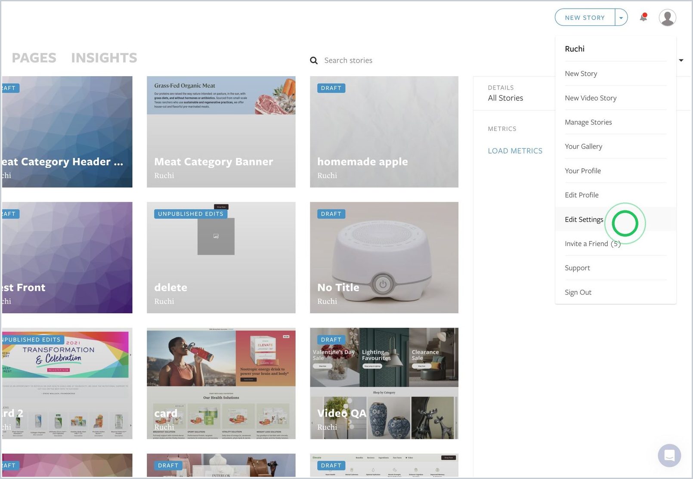Expand the New Story dropdown arrow

(621, 18)
